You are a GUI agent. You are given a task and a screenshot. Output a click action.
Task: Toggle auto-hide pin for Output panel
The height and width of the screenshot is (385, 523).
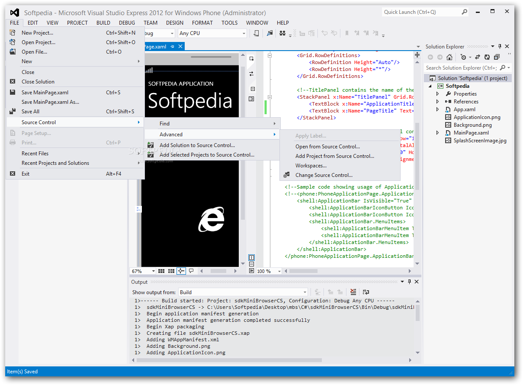(x=409, y=282)
